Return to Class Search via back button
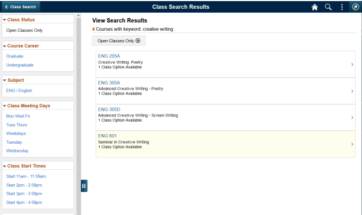Image resolution: width=362 pixels, height=215 pixels. point(21,7)
